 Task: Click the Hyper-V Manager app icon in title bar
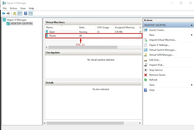4,3
